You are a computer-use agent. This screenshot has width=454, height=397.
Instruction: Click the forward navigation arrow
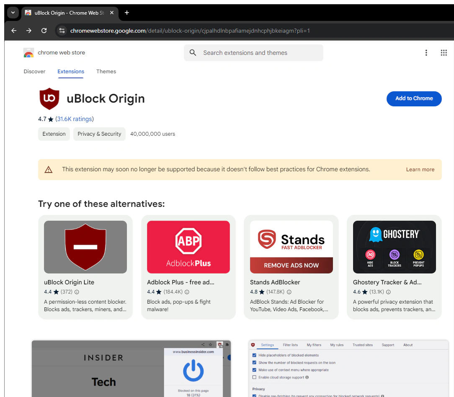[x=28, y=31]
